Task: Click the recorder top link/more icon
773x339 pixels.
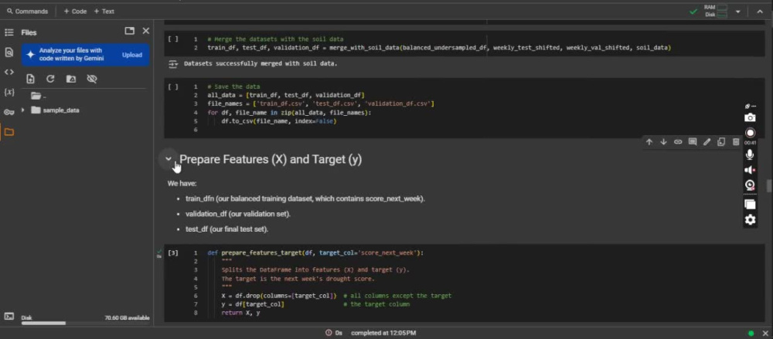Action: (750, 106)
